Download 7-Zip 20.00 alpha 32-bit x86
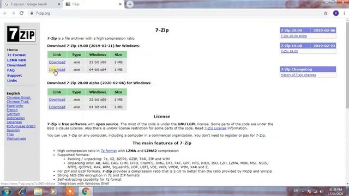Image resolution: width=349 pixels, height=196 pixels. pos(57,100)
